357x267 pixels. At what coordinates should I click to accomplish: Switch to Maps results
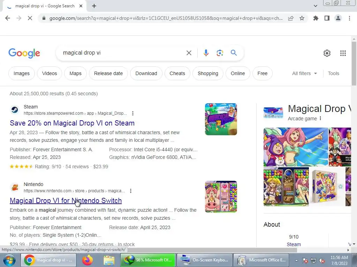pyautogui.click(x=75, y=73)
